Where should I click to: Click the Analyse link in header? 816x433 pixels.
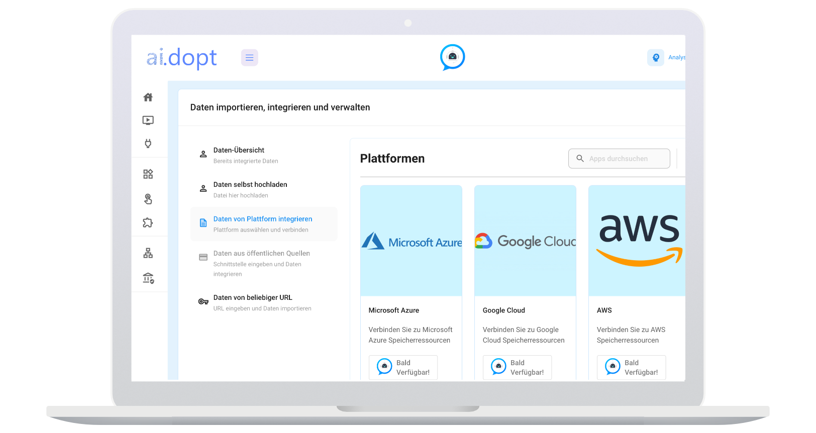click(x=676, y=58)
